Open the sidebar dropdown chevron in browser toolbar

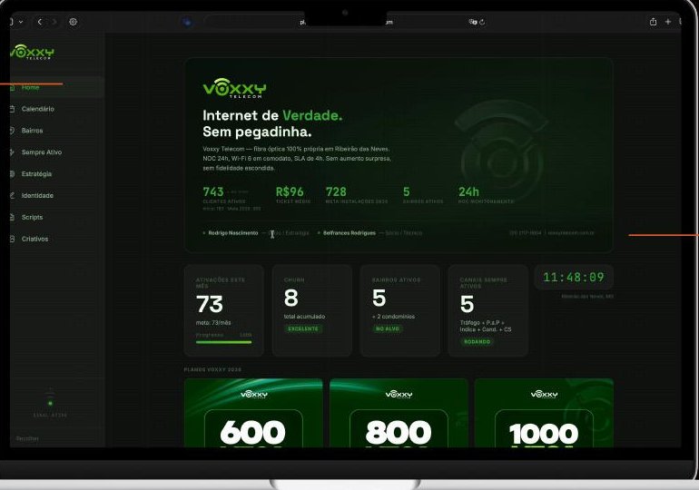tap(21, 22)
